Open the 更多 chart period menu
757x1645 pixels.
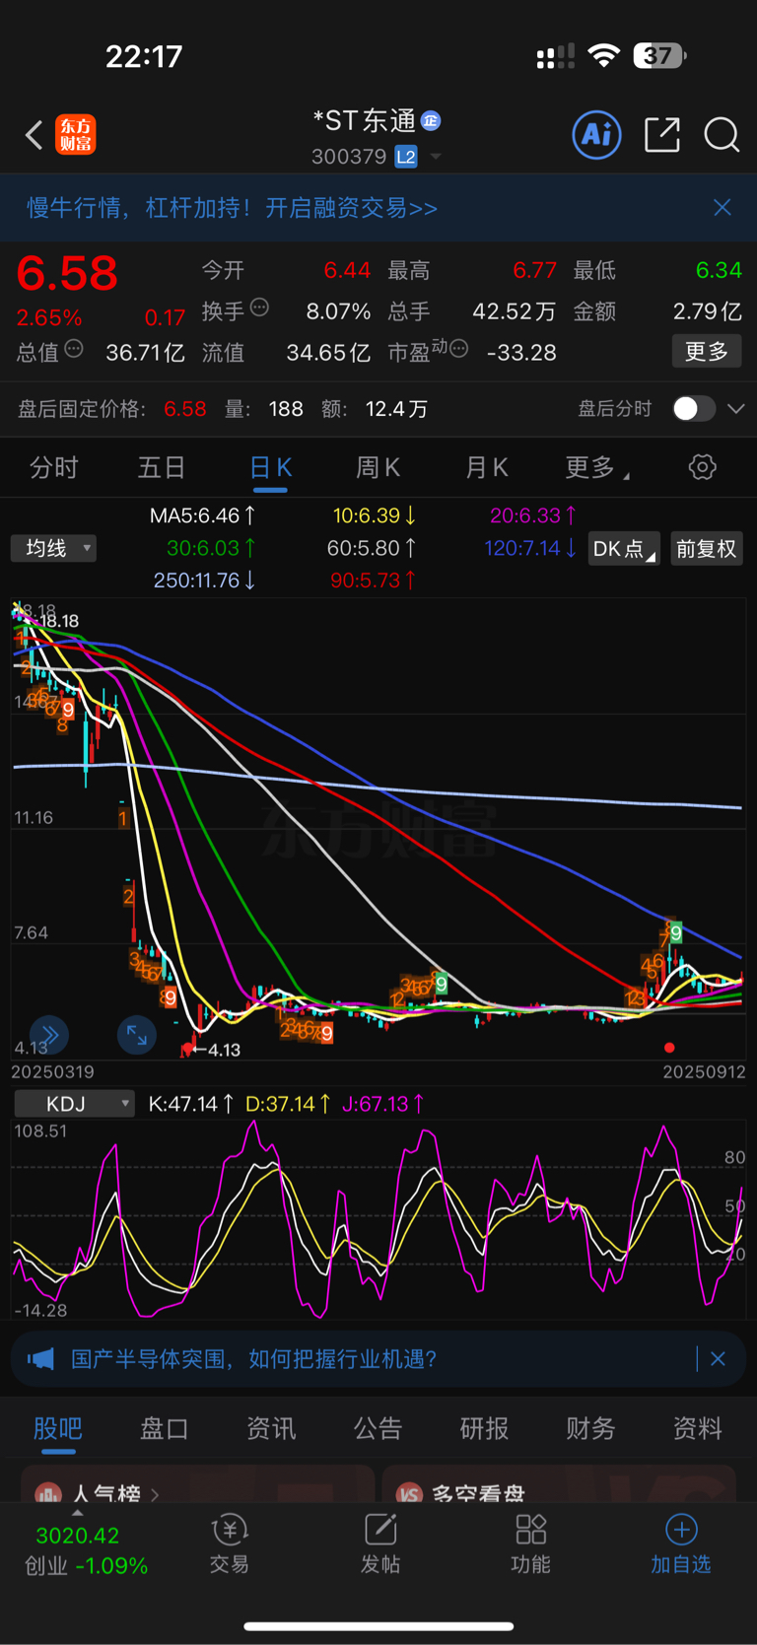[x=596, y=467]
